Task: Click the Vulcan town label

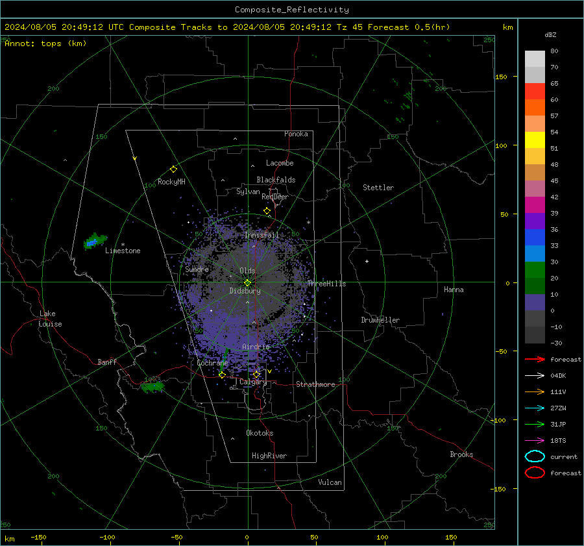Action: pos(330,482)
